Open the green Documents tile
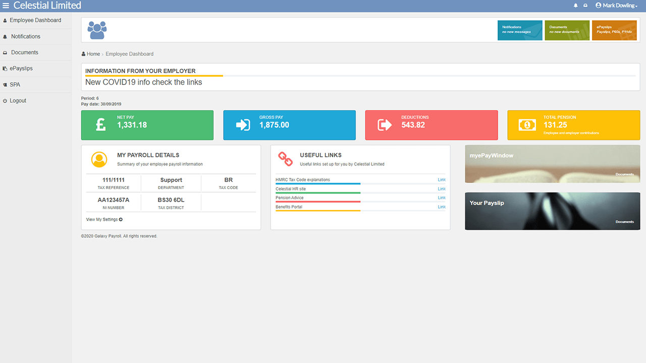Viewport: 646px width, 363px height. (x=567, y=30)
